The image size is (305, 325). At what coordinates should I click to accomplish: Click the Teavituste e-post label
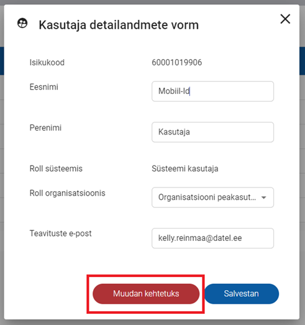[x=60, y=233]
